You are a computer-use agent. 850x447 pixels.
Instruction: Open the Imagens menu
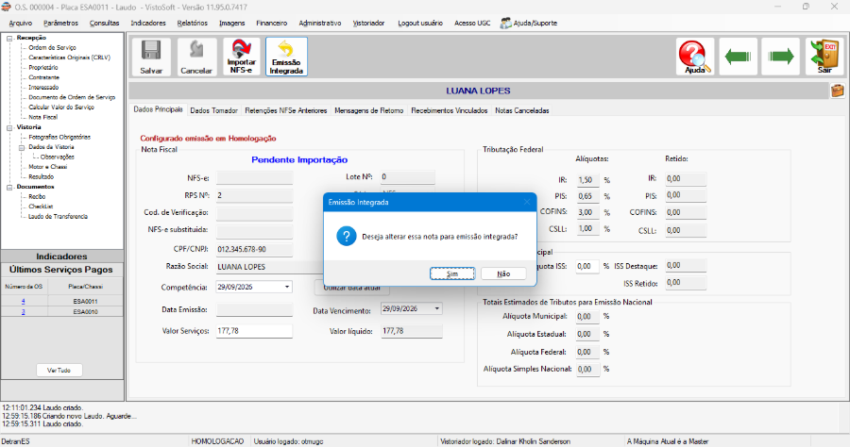pyautogui.click(x=232, y=24)
